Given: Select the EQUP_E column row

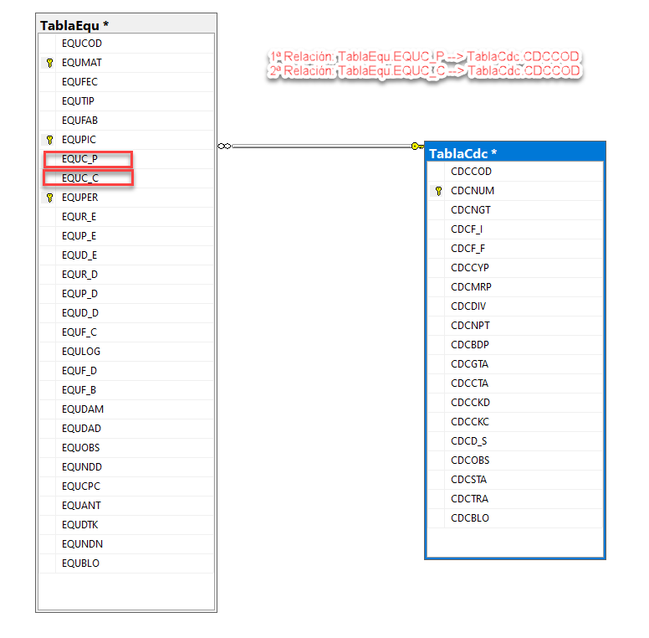Looking at the screenshot, I should tap(126, 236).
